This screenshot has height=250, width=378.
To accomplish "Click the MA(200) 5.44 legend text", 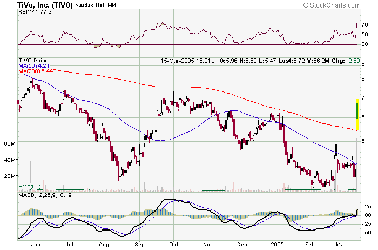I will [x=36, y=71].
